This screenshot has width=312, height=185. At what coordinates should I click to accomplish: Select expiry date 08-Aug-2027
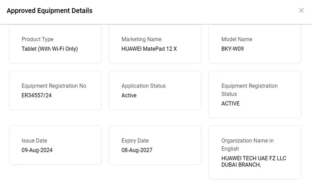pyautogui.click(x=137, y=150)
